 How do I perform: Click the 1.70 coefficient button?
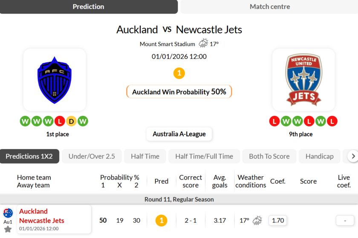coord(278,221)
